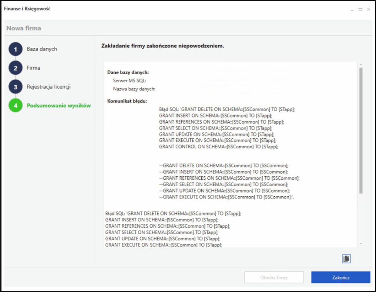The width and height of the screenshot is (376, 292).
Task: Click the Otwórz firmę button
Action: pyautogui.click(x=274, y=277)
